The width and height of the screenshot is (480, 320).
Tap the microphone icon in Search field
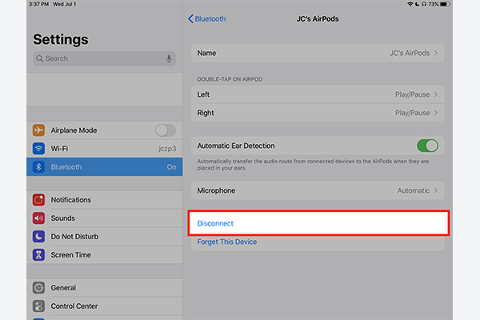click(169, 58)
